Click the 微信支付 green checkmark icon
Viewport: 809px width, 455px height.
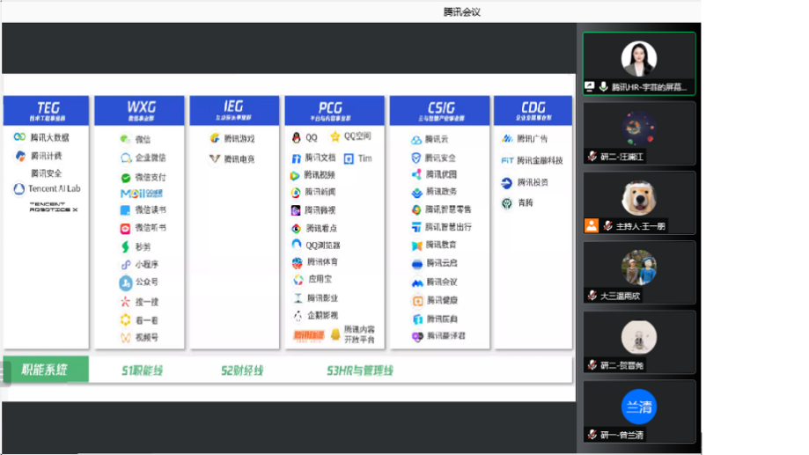[126, 177]
